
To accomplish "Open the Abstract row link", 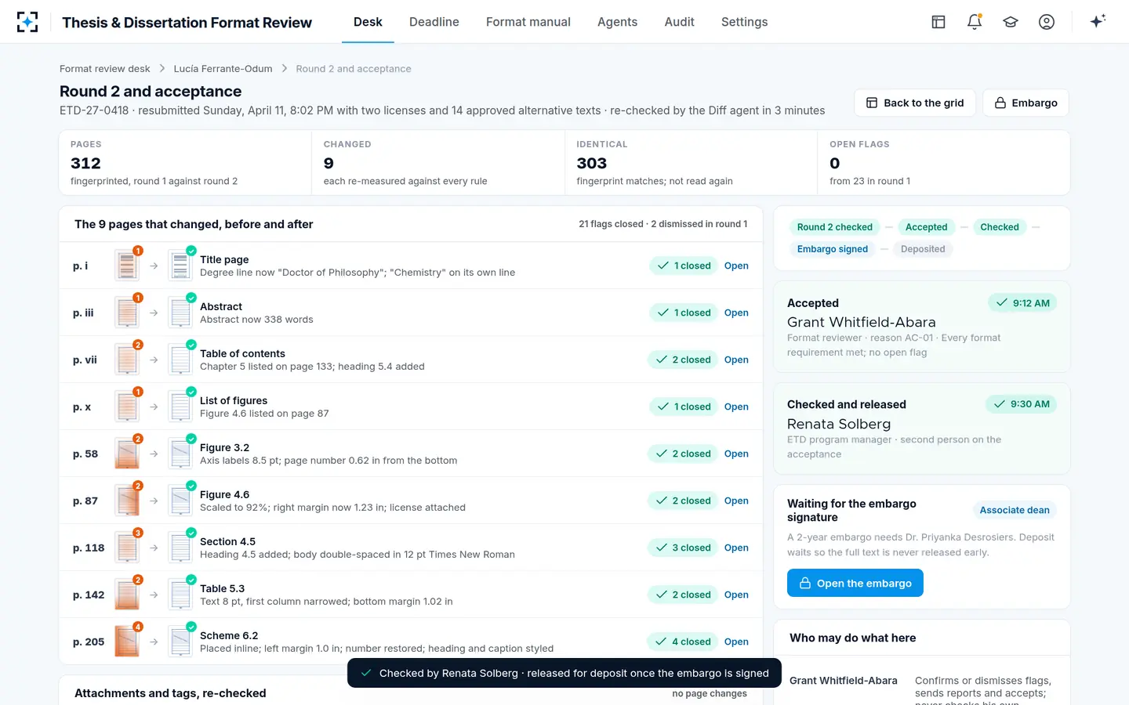I will point(736,313).
